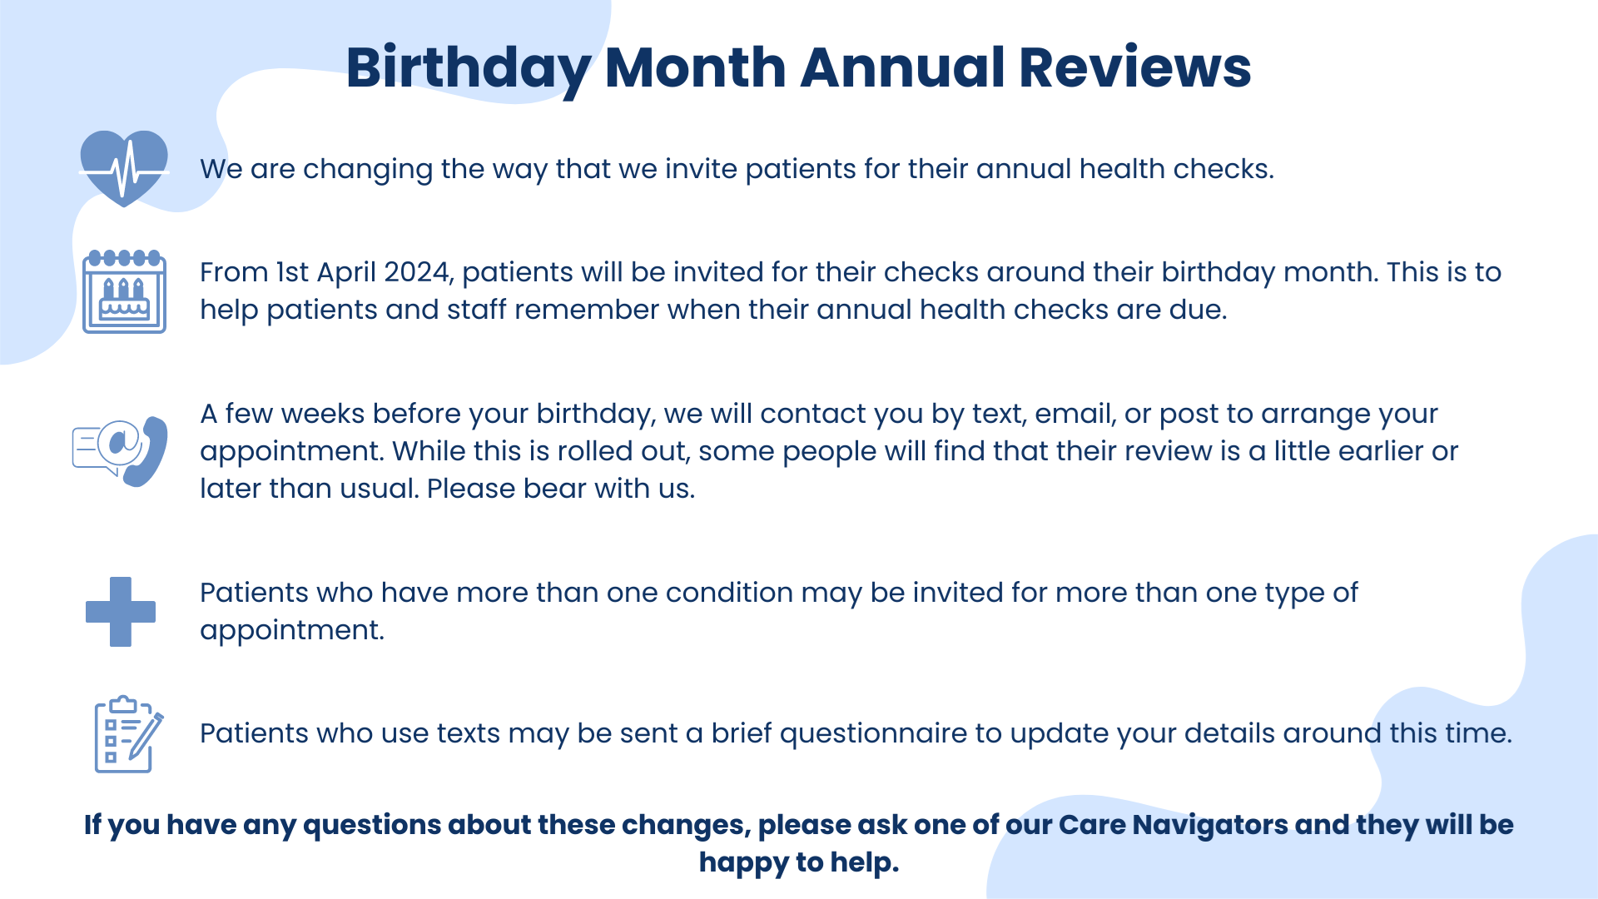The width and height of the screenshot is (1598, 899).
Task: Click the phone handset in the contact icon
Action: (x=150, y=452)
